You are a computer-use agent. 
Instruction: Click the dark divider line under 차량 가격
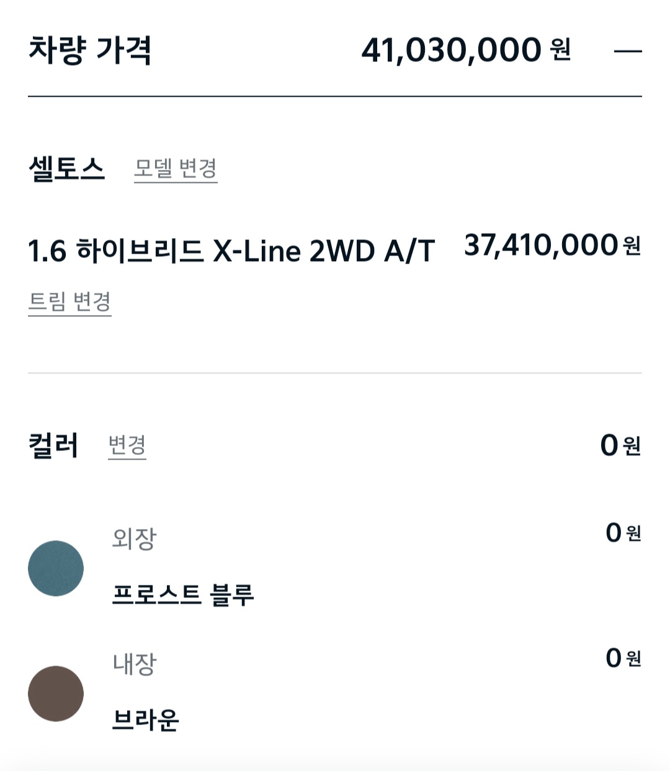point(335,97)
